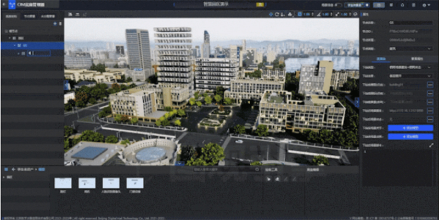Screen dimensions: 439x220
Task: Open the leftmost model thumbnail in asset browser
Action: coord(63,183)
